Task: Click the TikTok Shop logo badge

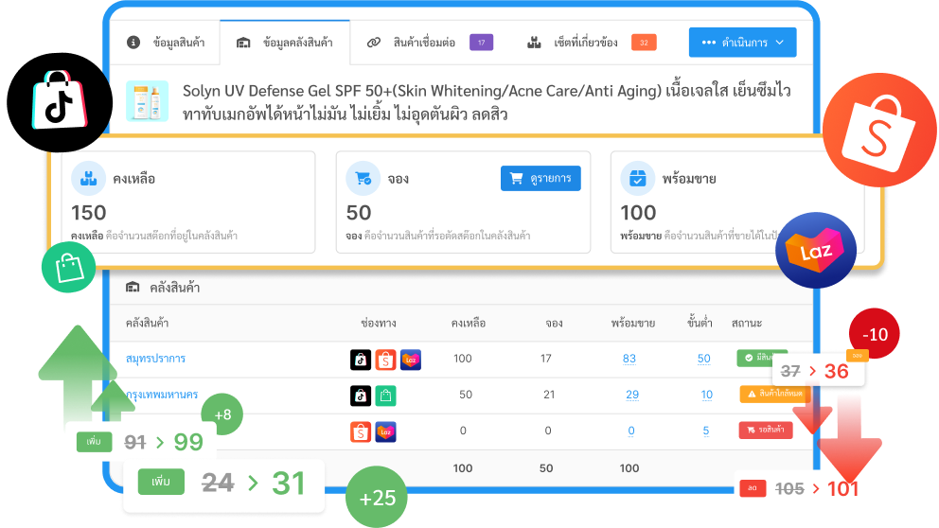Action: [59, 98]
